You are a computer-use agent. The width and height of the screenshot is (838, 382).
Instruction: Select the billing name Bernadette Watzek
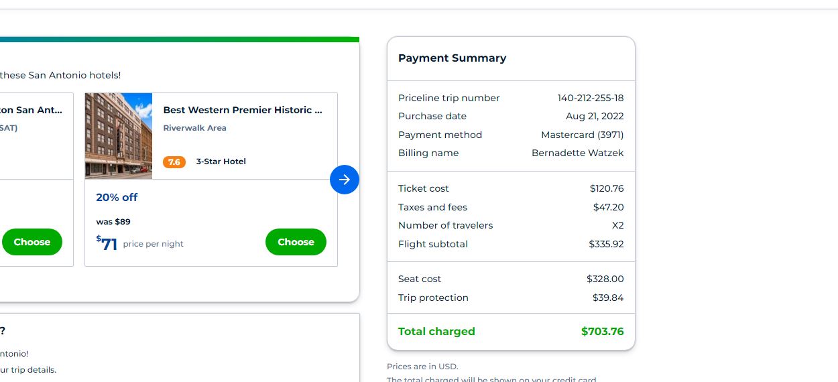(577, 153)
